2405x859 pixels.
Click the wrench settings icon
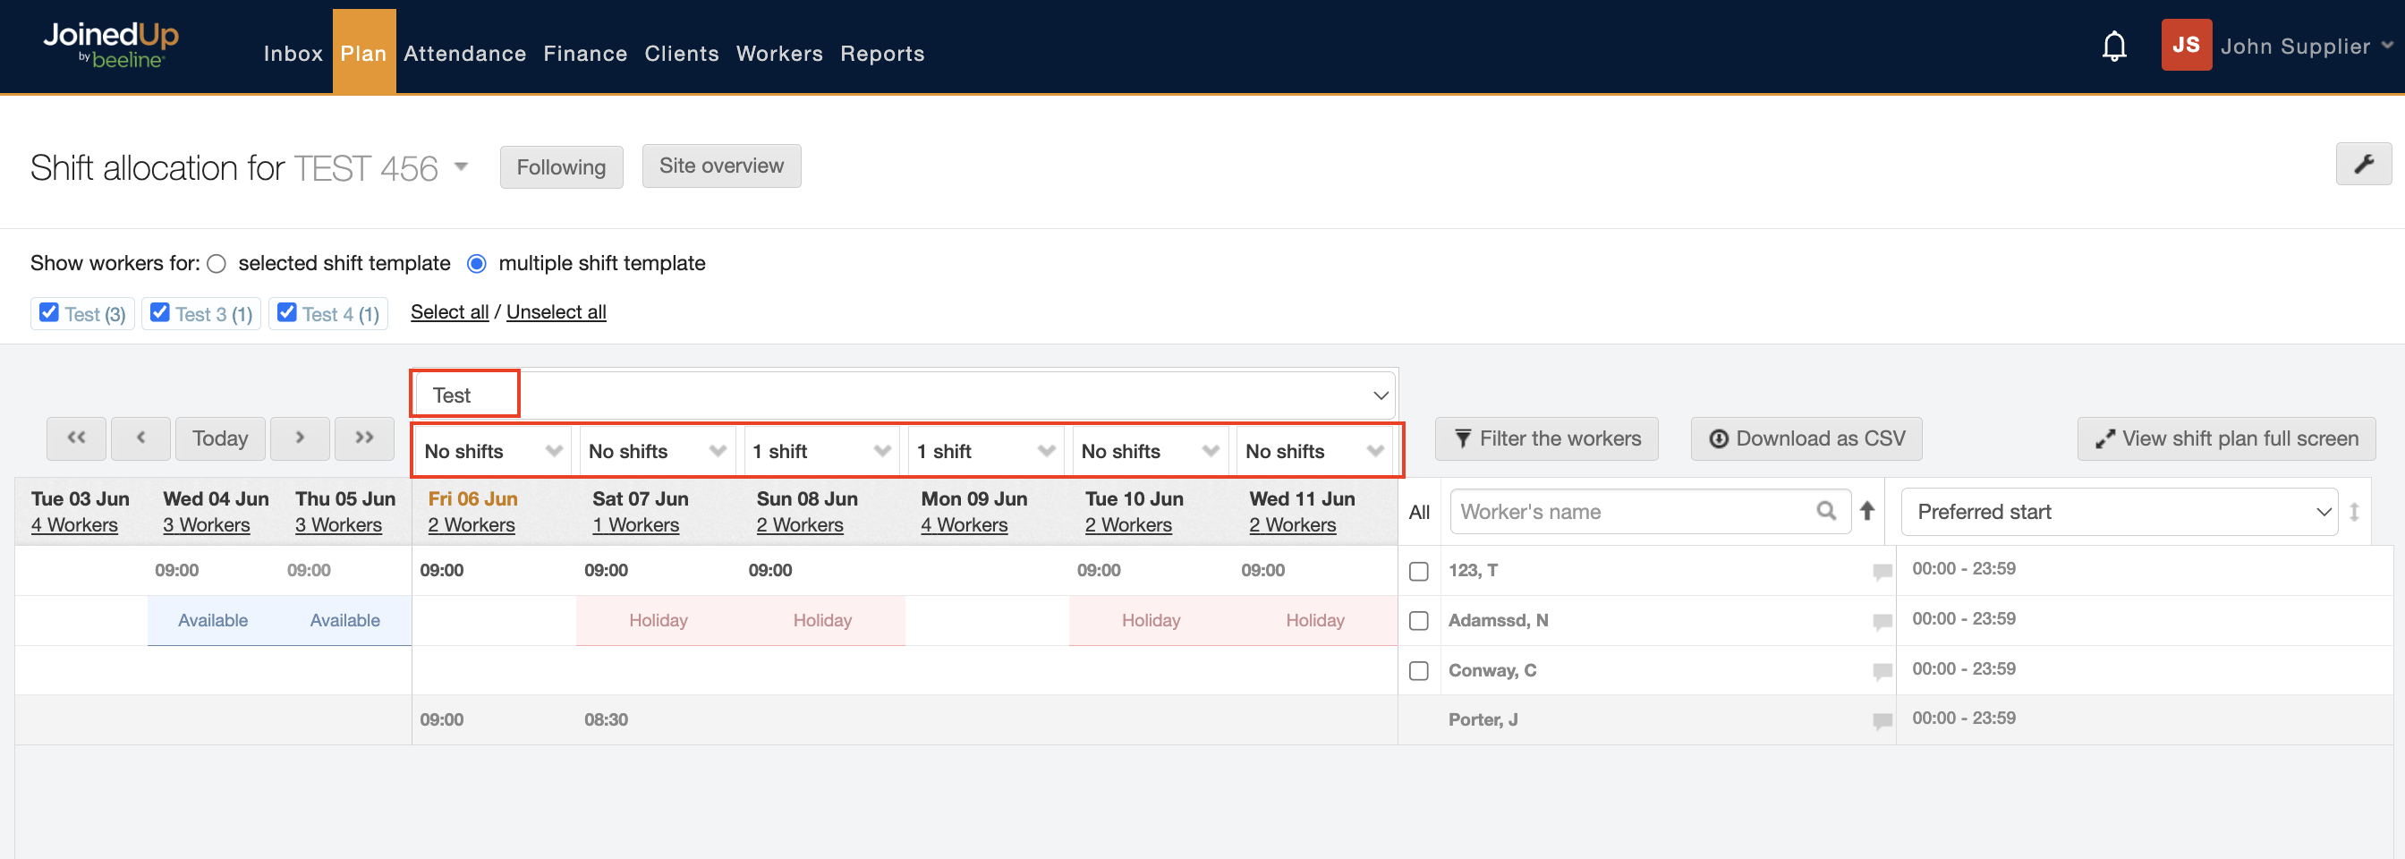2363,165
